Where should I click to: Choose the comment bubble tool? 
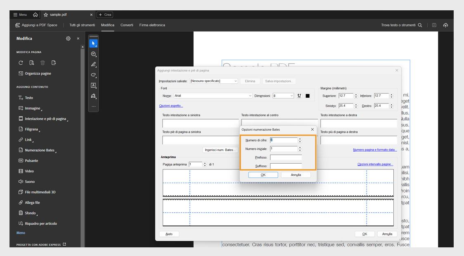[93, 54]
